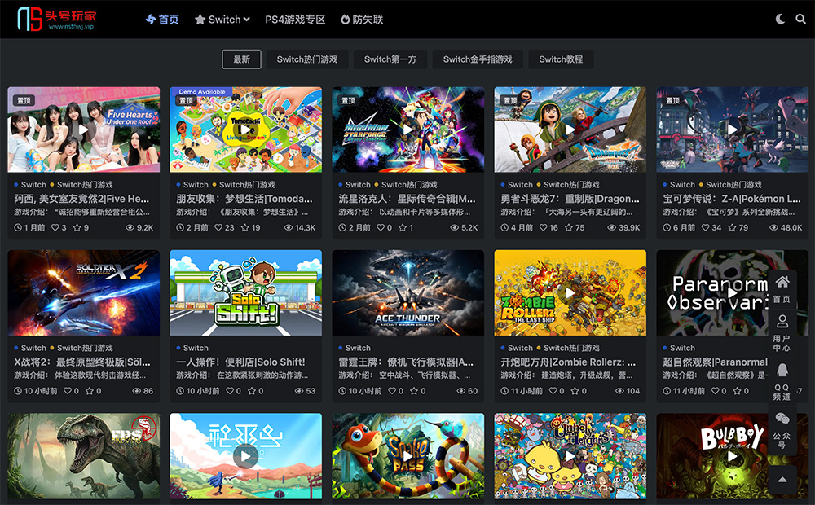This screenshot has height=505, width=815.
Task: Click the eye views icon showing 9.2K
Action: click(x=130, y=227)
